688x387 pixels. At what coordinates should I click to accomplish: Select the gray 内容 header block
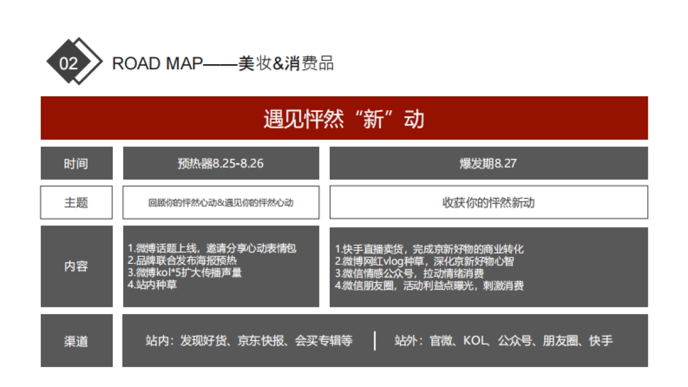(x=76, y=267)
